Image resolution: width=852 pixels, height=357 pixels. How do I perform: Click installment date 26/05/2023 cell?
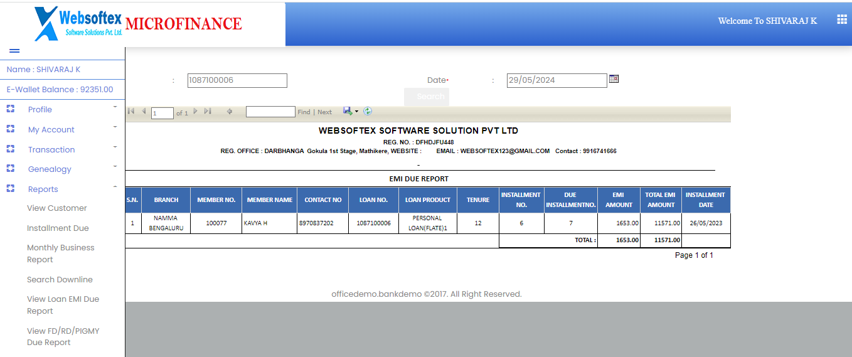[x=706, y=223]
